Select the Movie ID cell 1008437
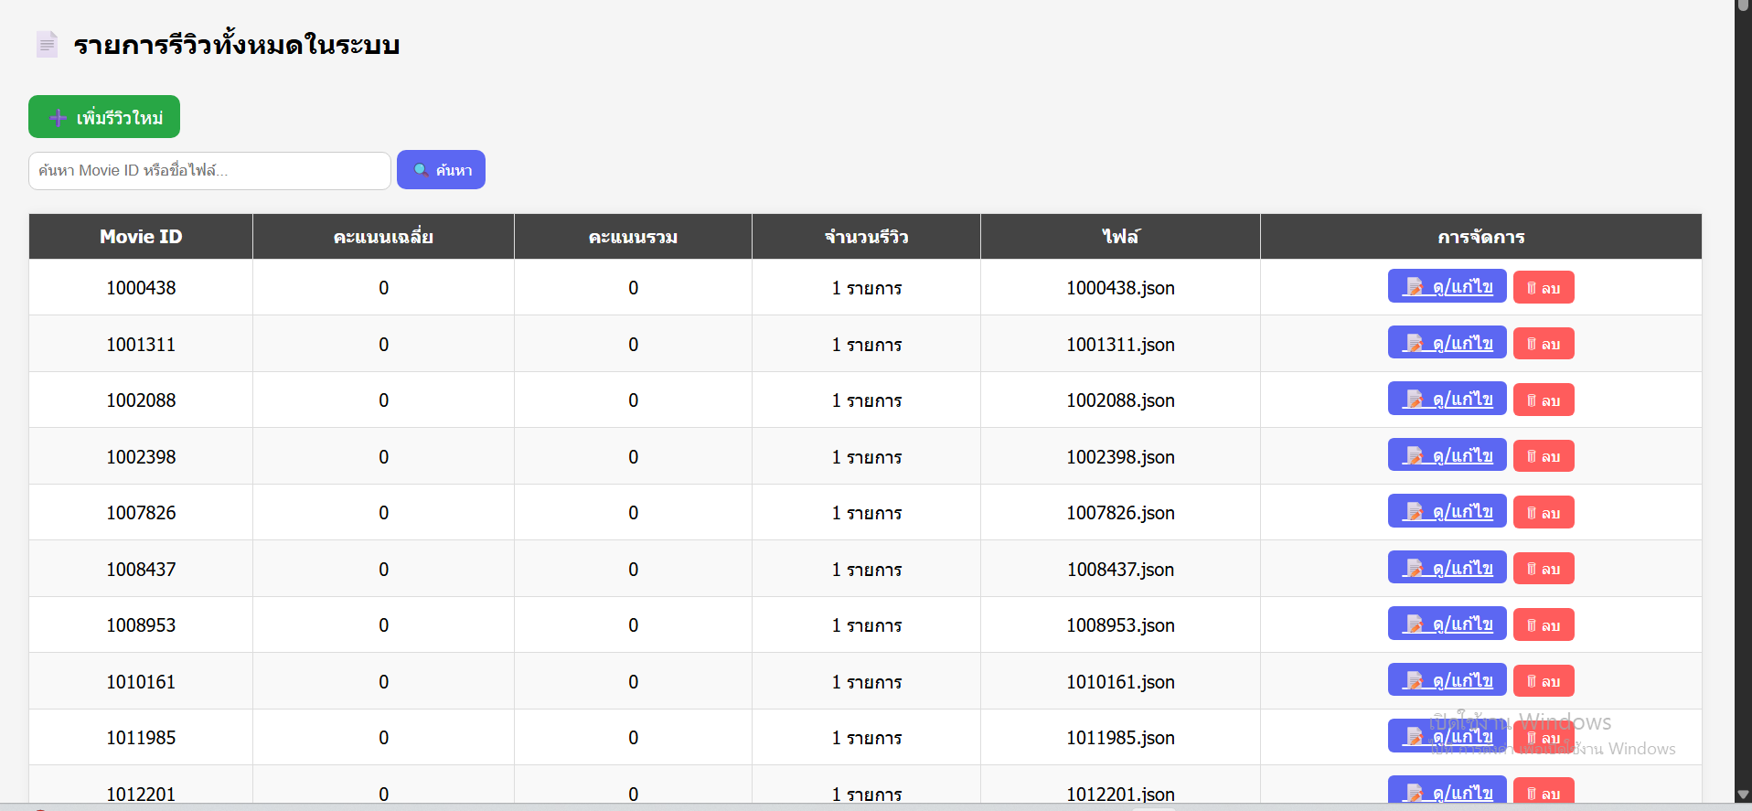Screen dimensions: 1752x811 coord(141,570)
